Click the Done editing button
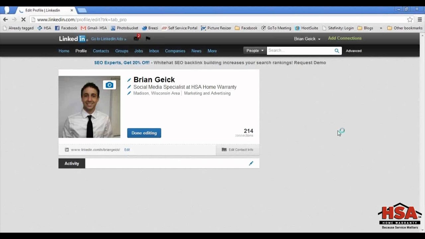 (144, 133)
